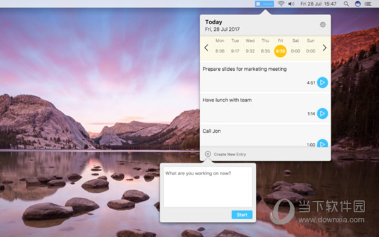
Task: Go to the next week with right arrow
Action: click(x=325, y=48)
